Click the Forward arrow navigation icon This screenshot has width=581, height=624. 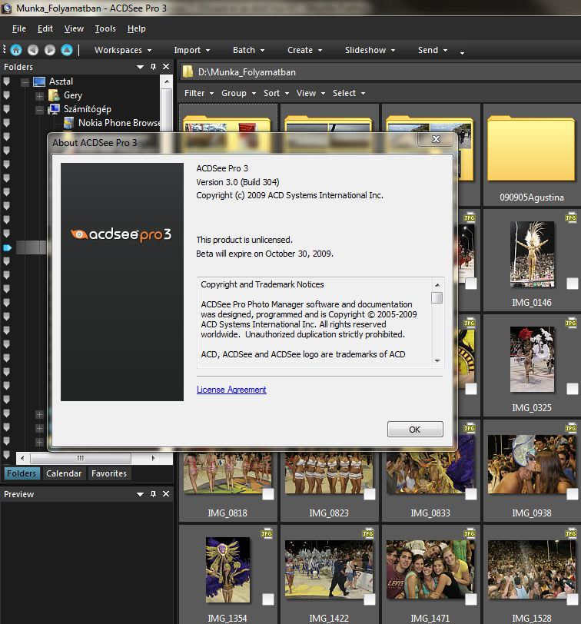[x=49, y=50]
